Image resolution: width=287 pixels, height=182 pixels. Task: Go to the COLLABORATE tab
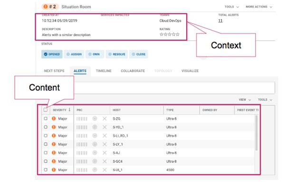(x=133, y=71)
